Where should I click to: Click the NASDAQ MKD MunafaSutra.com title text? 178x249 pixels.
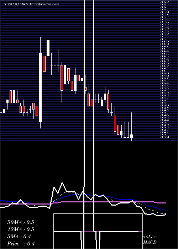[x=31, y=4]
